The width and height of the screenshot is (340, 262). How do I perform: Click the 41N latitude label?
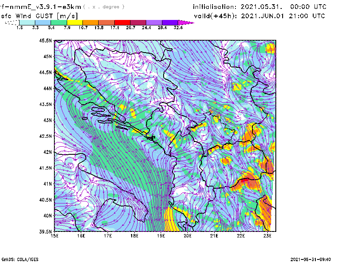pyautogui.click(x=48, y=184)
